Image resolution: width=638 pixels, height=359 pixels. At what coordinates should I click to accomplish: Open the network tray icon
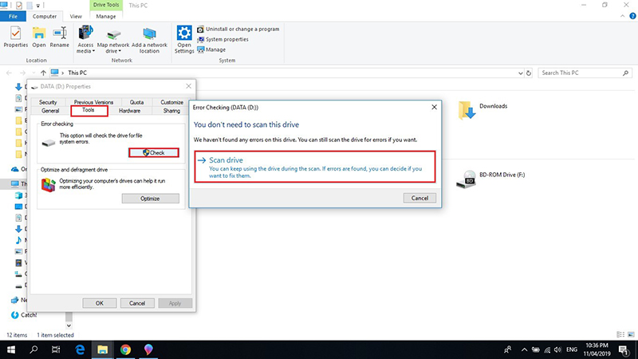click(x=547, y=349)
